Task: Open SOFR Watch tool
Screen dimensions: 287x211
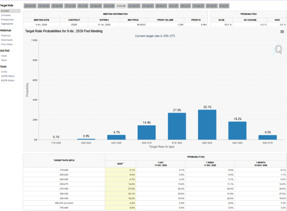Action: tap(8, 76)
